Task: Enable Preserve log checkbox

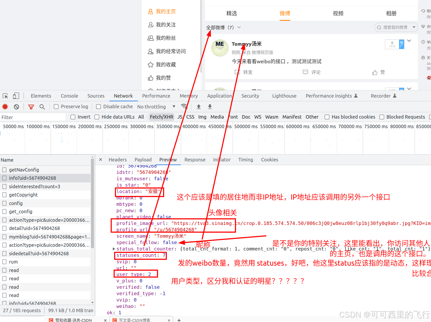Action: coord(56,107)
